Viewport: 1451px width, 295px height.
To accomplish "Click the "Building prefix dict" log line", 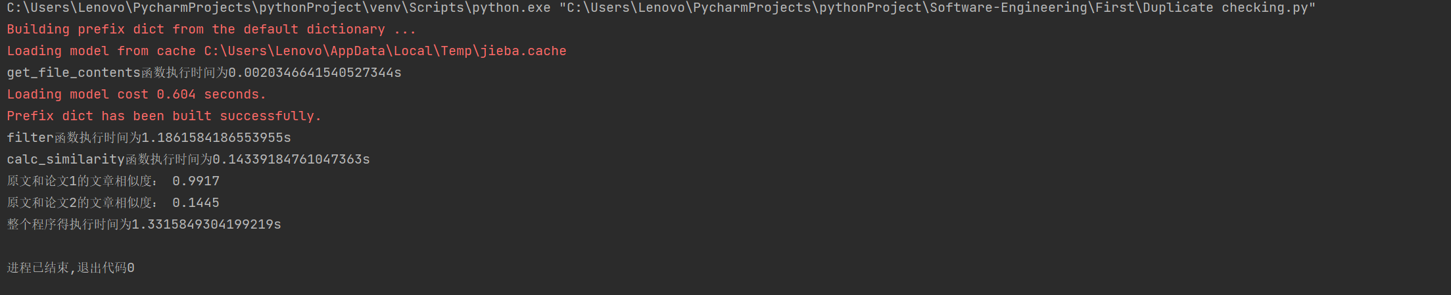I will coord(211,30).
